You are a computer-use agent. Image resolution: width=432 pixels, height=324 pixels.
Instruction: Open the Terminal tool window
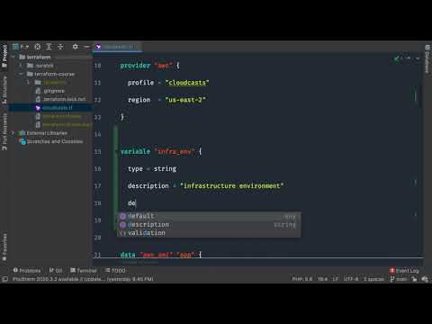84,270
